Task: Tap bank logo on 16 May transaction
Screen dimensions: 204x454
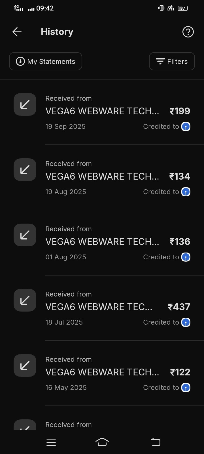Action: [186, 388]
